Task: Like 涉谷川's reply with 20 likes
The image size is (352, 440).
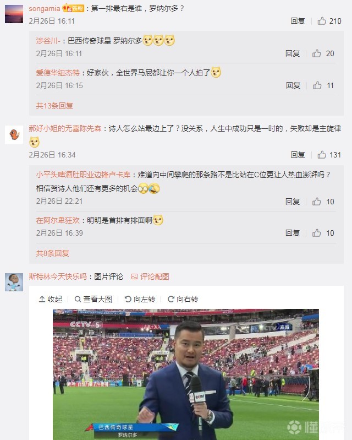Action: tap(317, 53)
